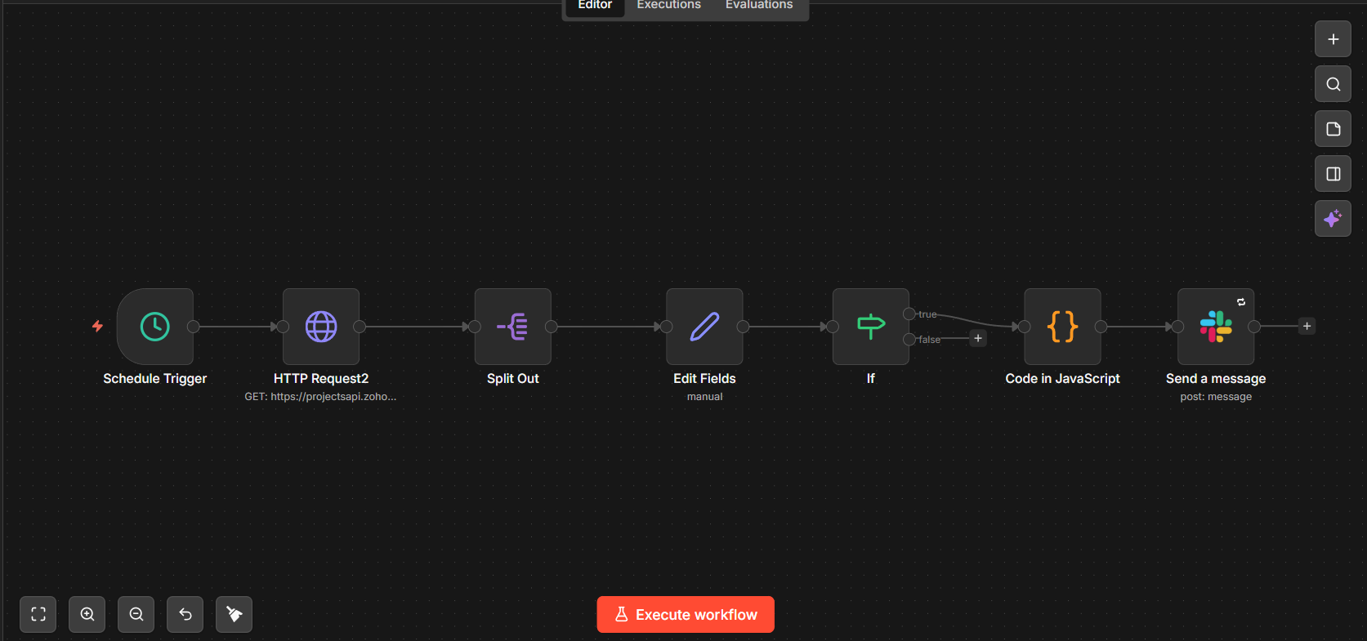Fit workflow to view with fullscreen icon
This screenshot has width=1367, height=641.
pyautogui.click(x=38, y=614)
